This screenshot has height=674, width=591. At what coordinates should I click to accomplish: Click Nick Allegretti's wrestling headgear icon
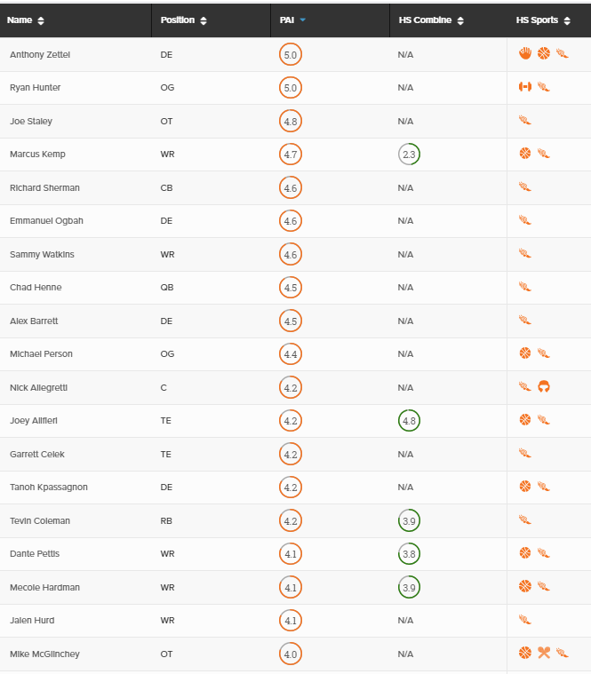tap(544, 386)
